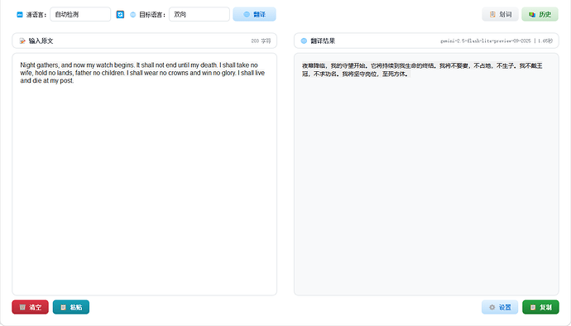Click the pencil icon beside 输入原文
The image size is (571, 326).
coord(22,41)
